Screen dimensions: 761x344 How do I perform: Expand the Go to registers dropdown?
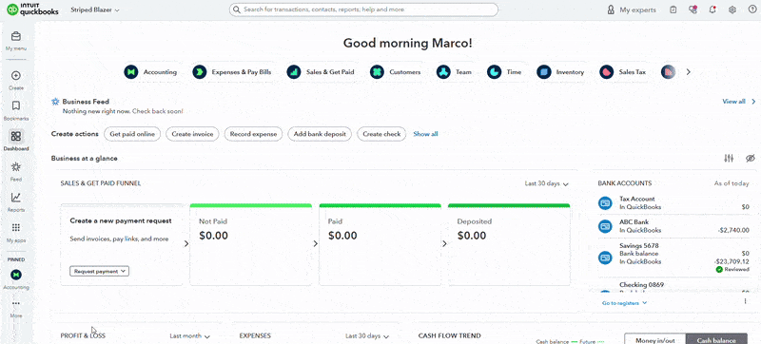coord(624,303)
